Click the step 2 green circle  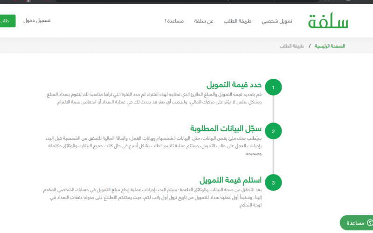coord(273,131)
